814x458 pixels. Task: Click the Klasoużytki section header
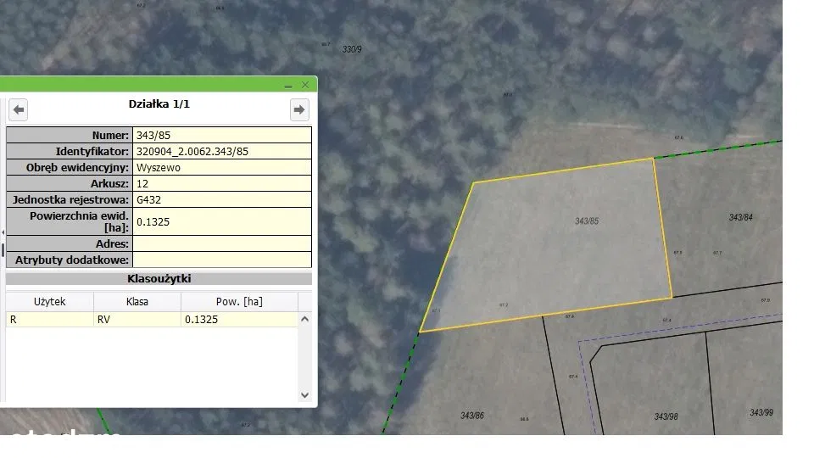point(159,278)
